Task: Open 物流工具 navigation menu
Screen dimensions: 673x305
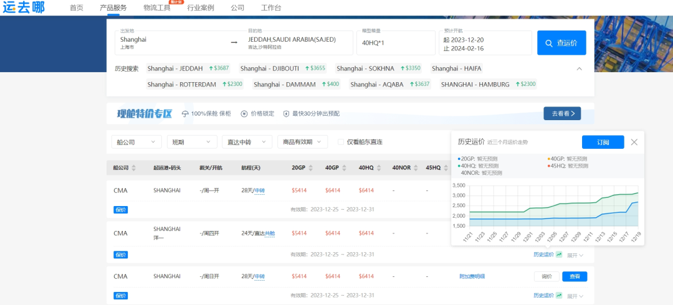Action: tap(157, 7)
